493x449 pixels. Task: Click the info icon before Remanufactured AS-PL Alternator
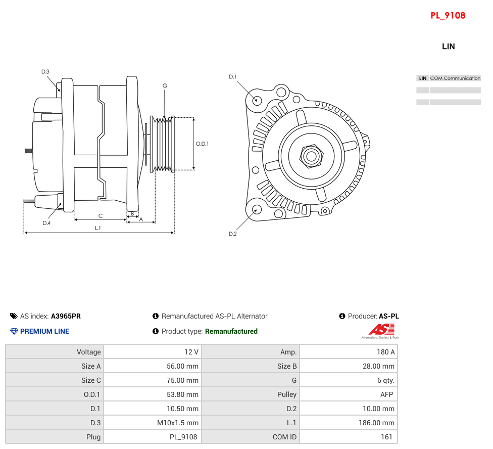pyautogui.click(x=155, y=316)
